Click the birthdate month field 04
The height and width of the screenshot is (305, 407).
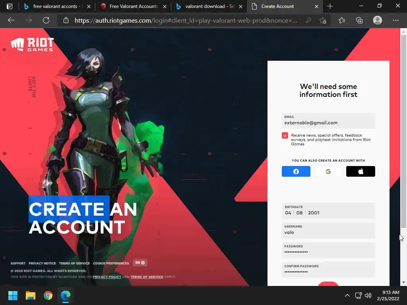pos(288,213)
